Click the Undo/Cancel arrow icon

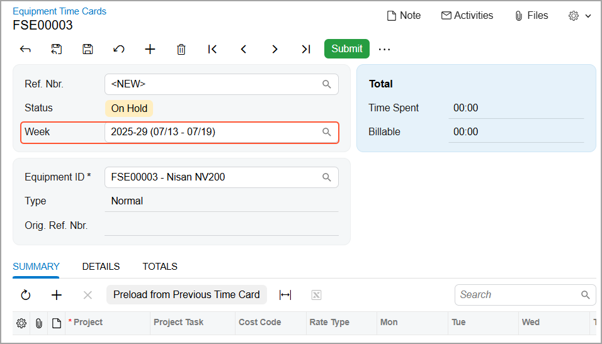118,49
